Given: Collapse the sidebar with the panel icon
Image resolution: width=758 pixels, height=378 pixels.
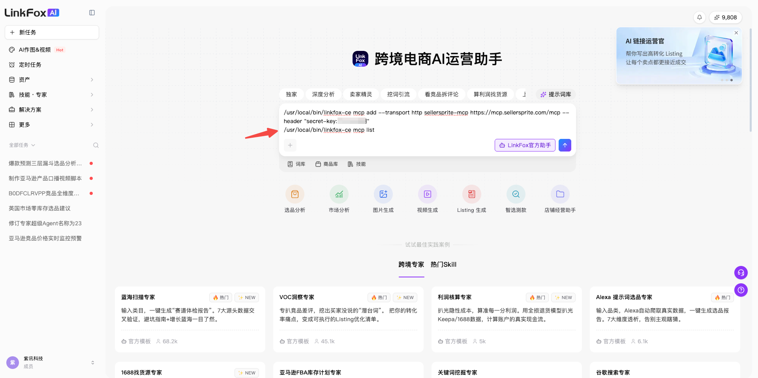Looking at the screenshot, I should pyautogui.click(x=92, y=13).
